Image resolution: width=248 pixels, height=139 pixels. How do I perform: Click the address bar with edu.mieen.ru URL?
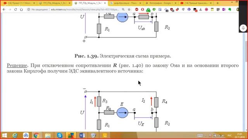click(x=84, y=9)
